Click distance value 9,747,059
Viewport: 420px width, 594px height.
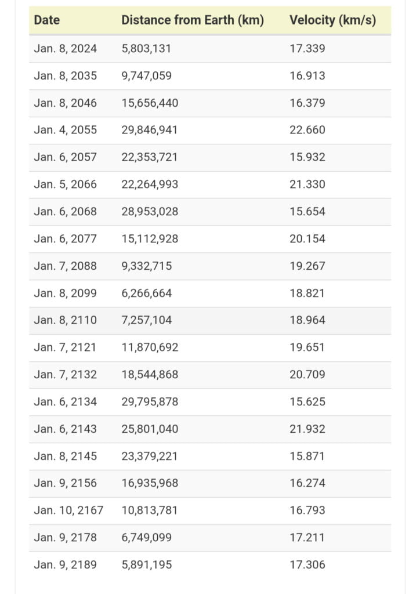147,76
